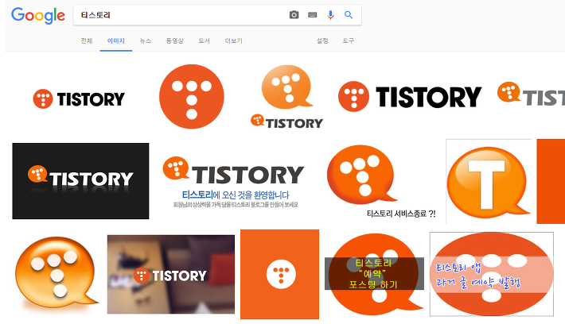Open the solid orange cut-off image
Screen dimensions: 565x324
[x=551, y=181]
